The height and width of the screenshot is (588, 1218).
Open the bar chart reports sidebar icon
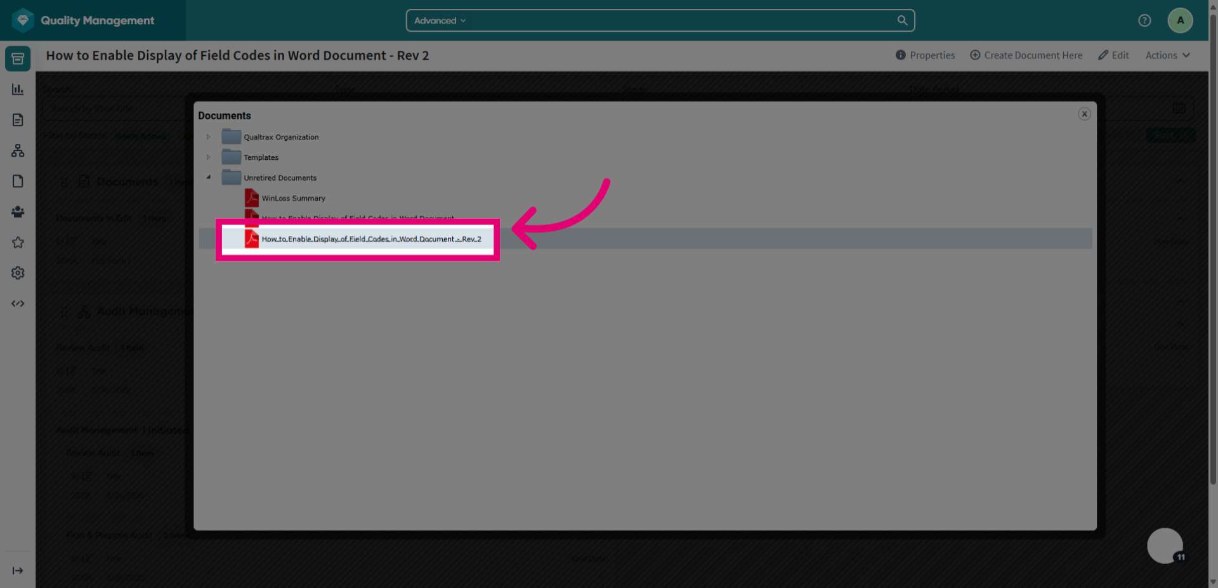pos(18,89)
